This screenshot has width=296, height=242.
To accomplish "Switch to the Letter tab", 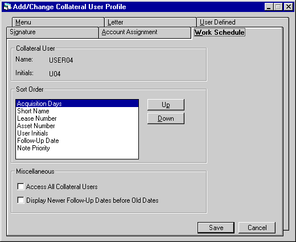I will (150, 22).
